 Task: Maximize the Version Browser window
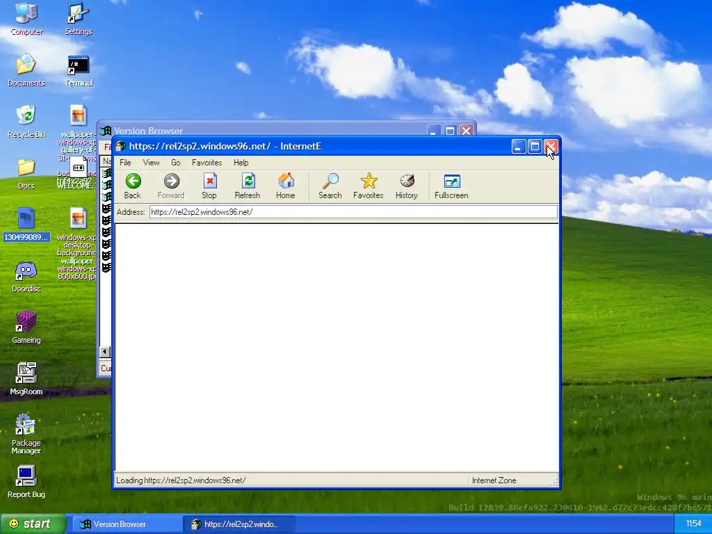tap(450, 131)
